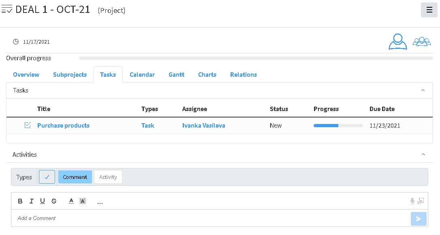Switch to the Gantt tab
This screenshot has height=235, width=440.
point(176,75)
